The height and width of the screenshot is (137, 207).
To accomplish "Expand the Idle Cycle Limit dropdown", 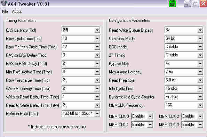I will [x=200, y=88].
